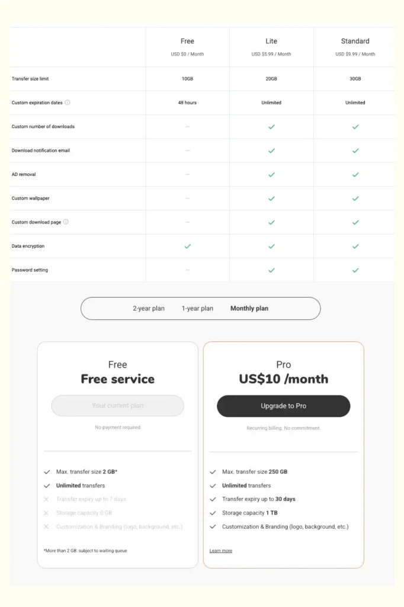Click the Upgrade to Pro button
This screenshot has width=404, height=607.
[283, 406]
